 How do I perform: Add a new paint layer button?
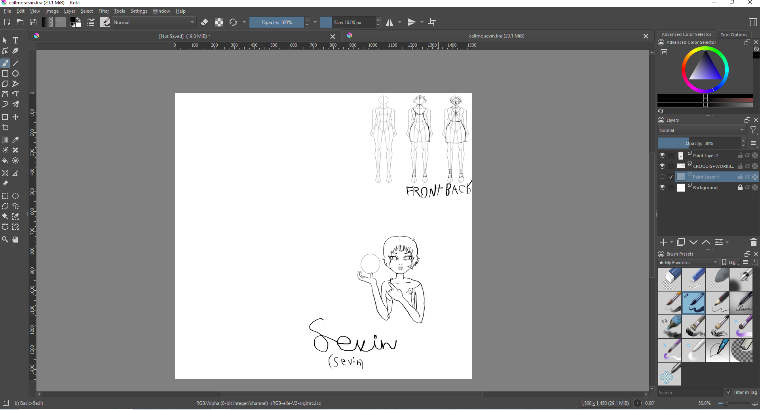tap(663, 242)
